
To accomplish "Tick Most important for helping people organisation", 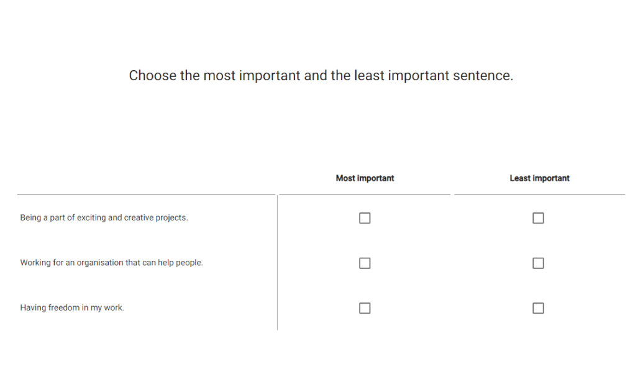I will coord(365,263).
